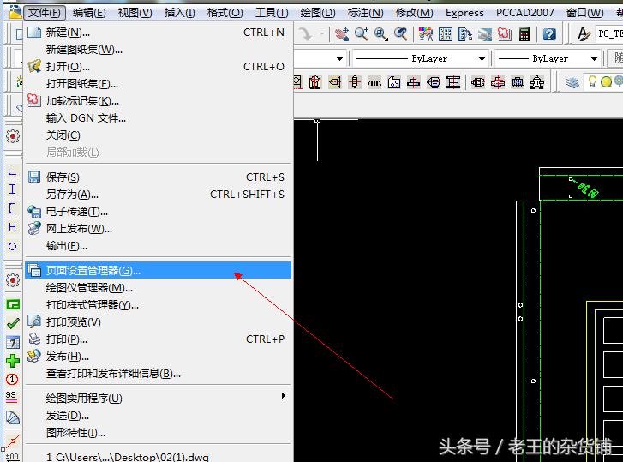Open the 标注(N) menu

pyautogui.click(x=365, y=13)
